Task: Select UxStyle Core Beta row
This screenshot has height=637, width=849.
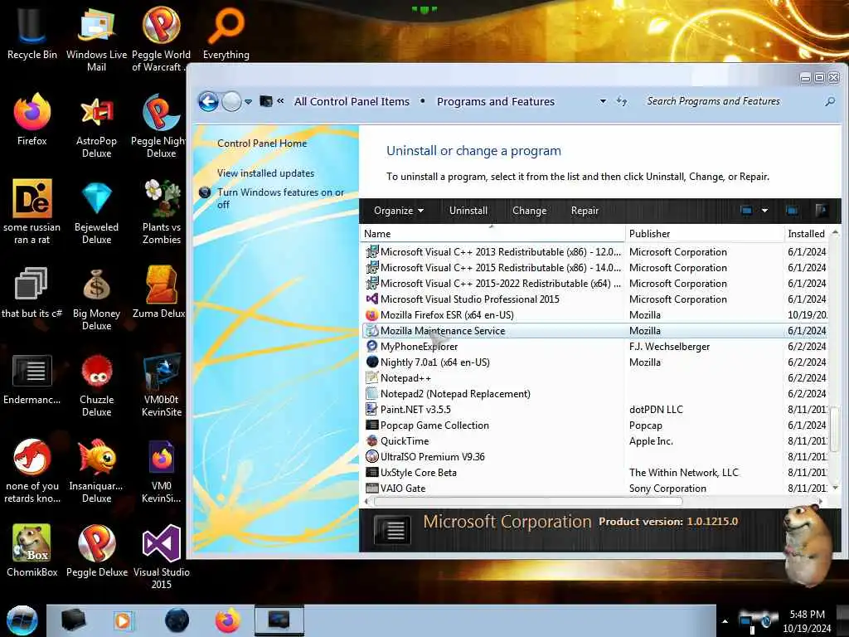Action: click(x=594, y=472)
